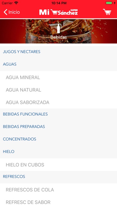Select AGUA NATURAL subcategory
This screenshot has height=209, width=117.
58,90
